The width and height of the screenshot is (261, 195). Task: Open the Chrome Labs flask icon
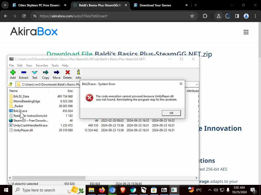(218, 16)
